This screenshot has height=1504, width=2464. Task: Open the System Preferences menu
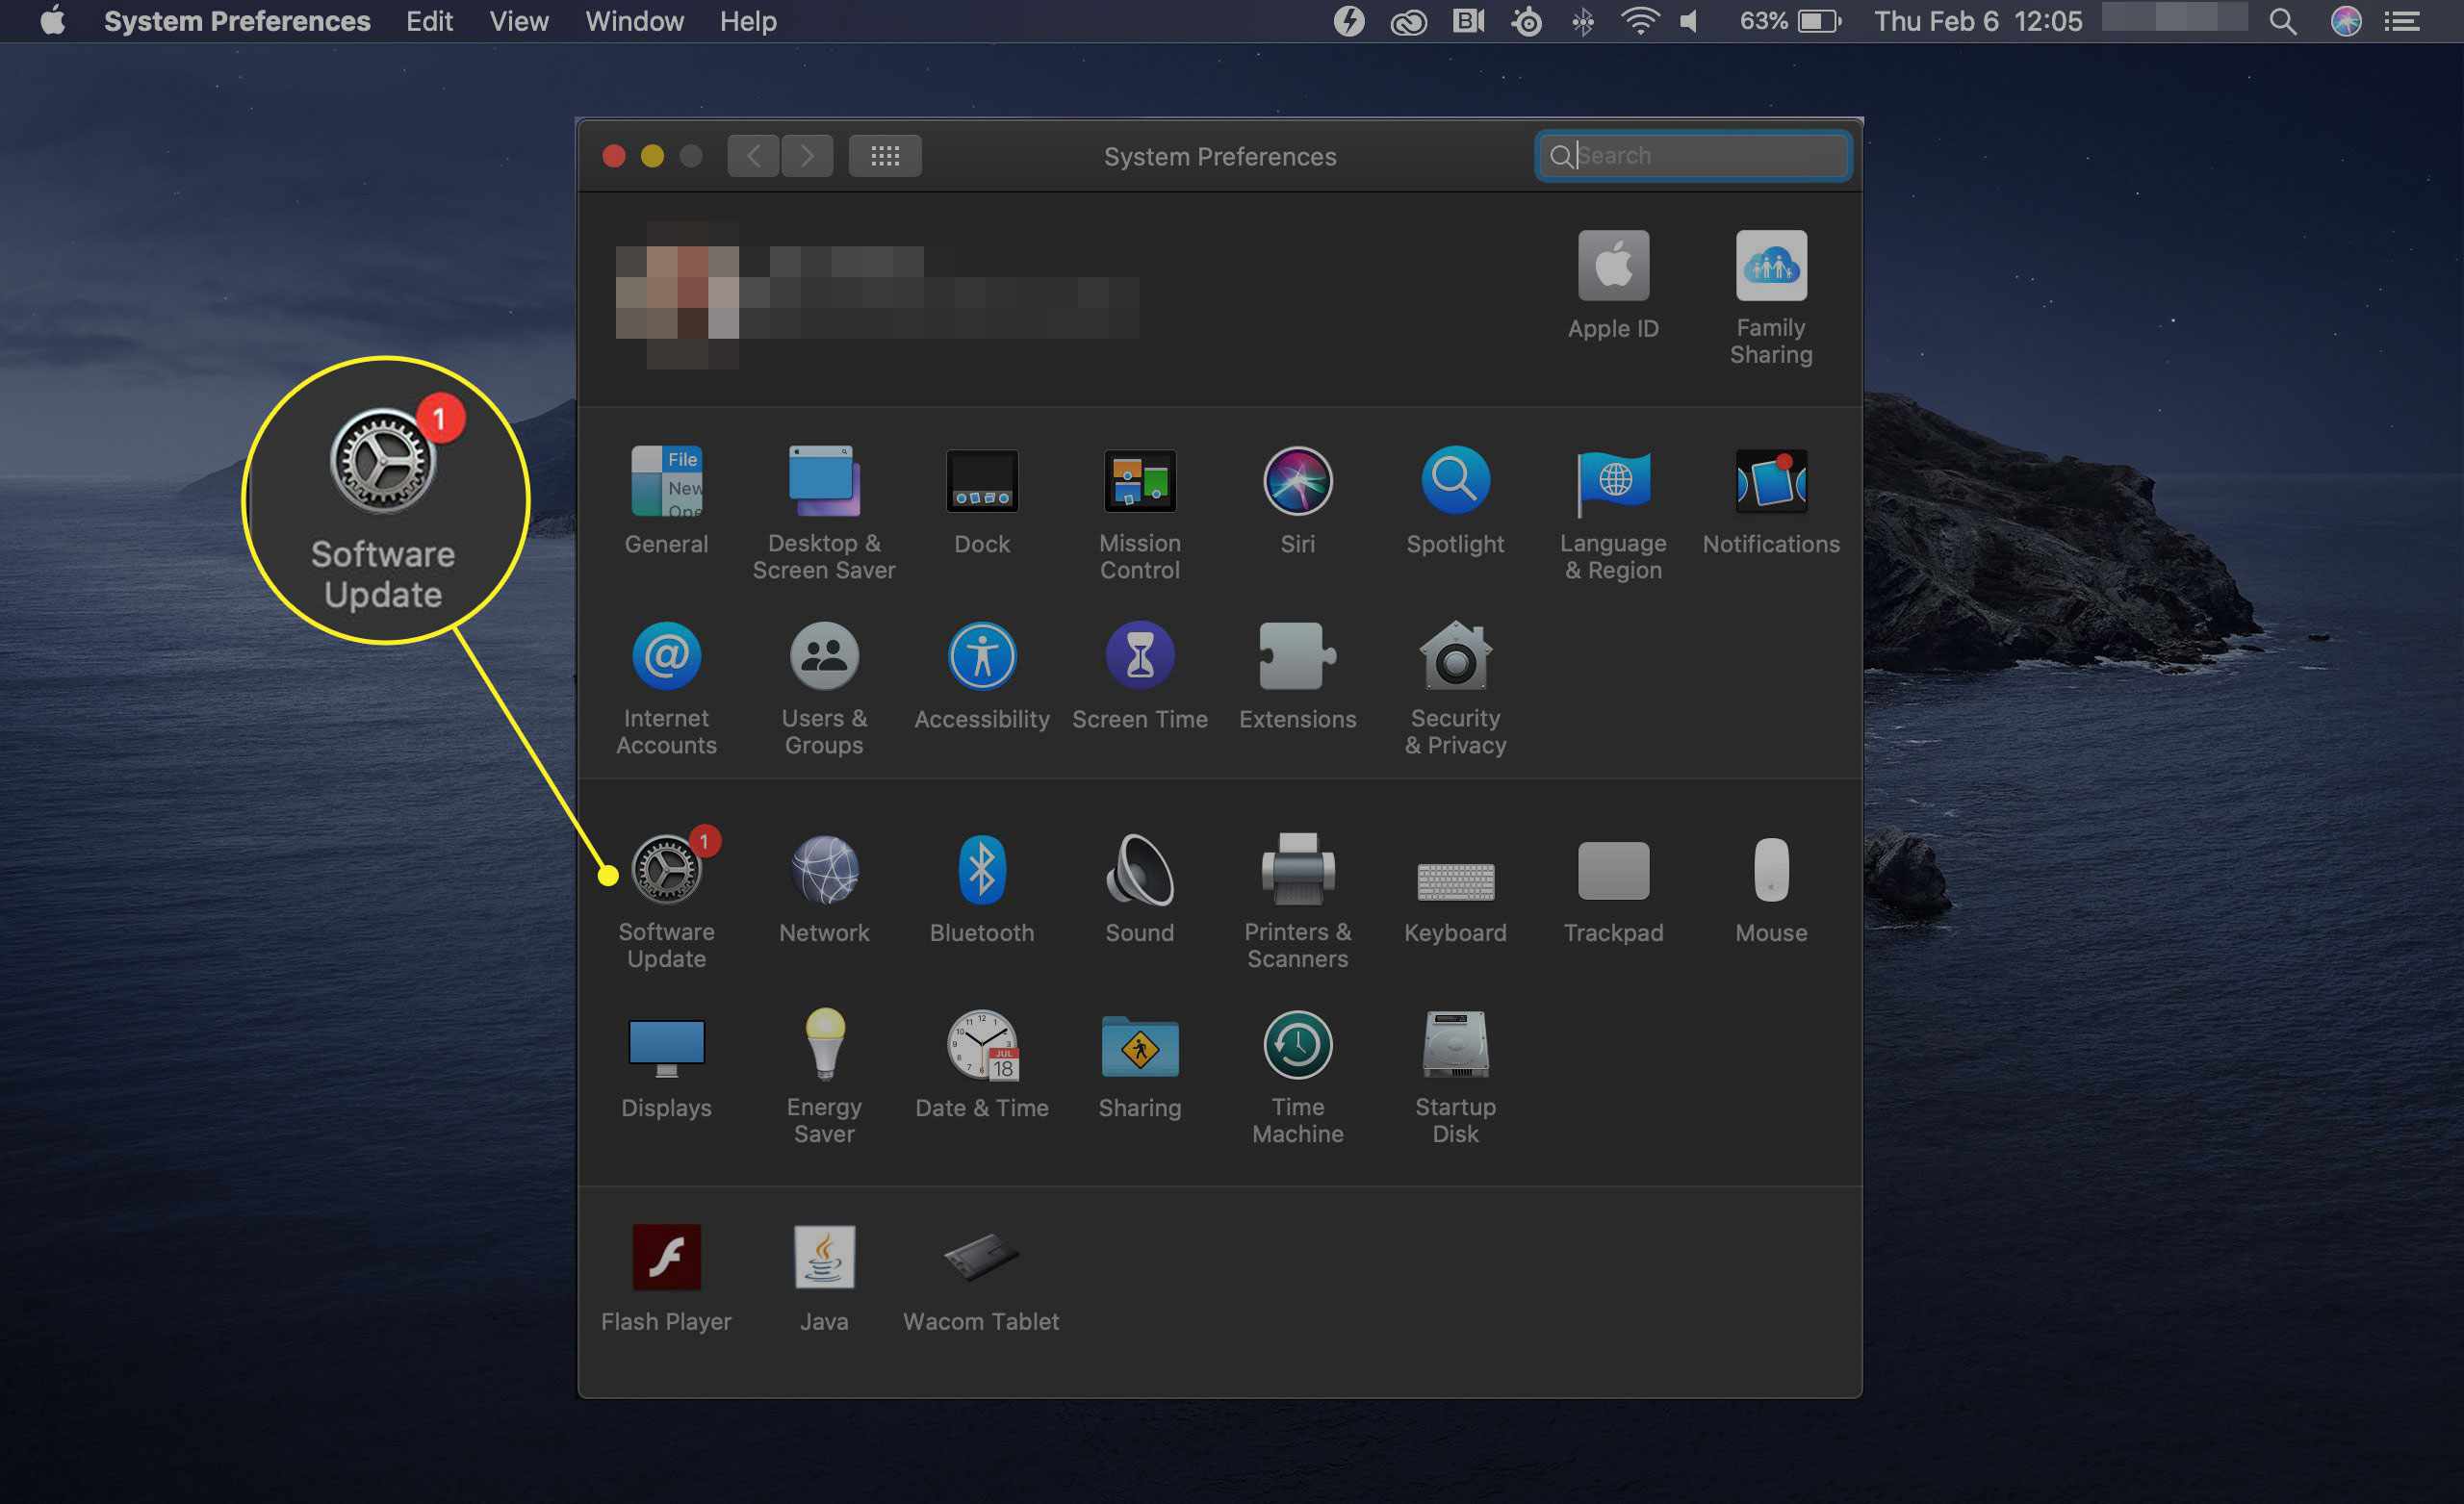tap(237, 21)
